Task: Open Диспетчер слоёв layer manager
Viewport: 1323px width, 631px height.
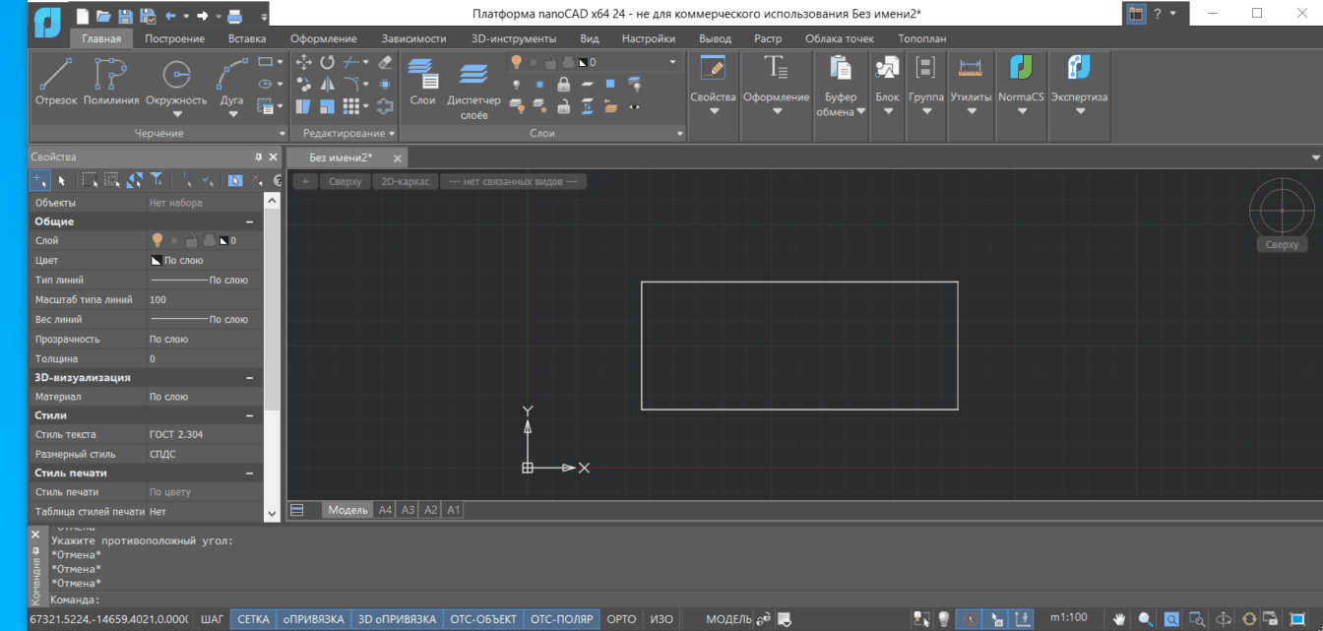Action: [x=473, y=90]
